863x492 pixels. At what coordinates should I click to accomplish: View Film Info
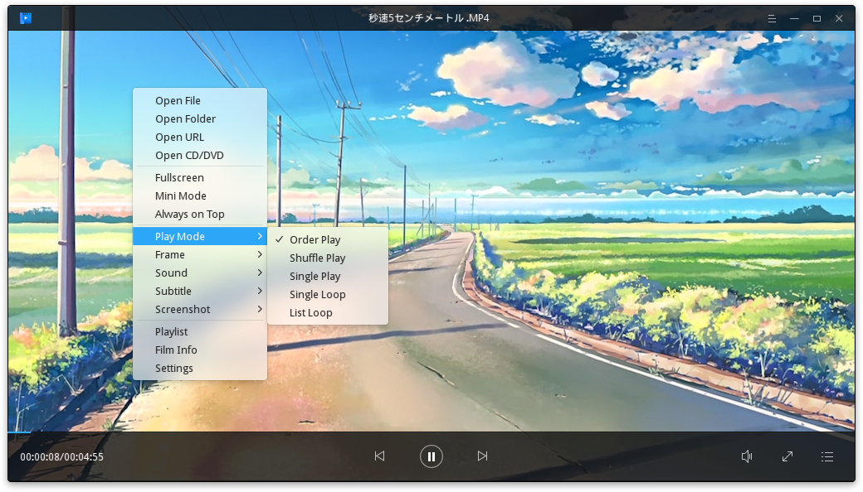[200, 350]
